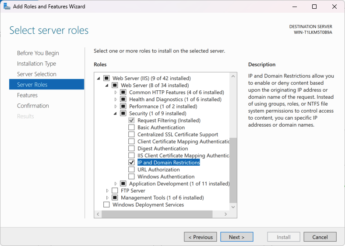345x246 pixels.
Task: Collapse the Web Server (IIS) node
Action: [99, 78]
